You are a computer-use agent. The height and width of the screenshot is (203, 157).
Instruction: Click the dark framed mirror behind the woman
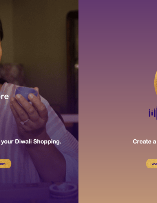72,62
